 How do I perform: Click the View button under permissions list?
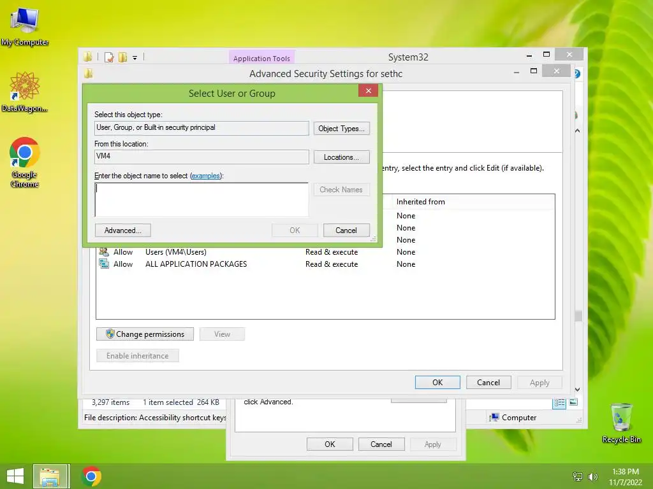click(222, 334)
